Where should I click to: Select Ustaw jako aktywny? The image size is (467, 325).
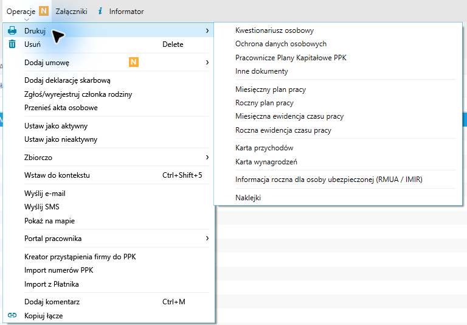point(109,126)
